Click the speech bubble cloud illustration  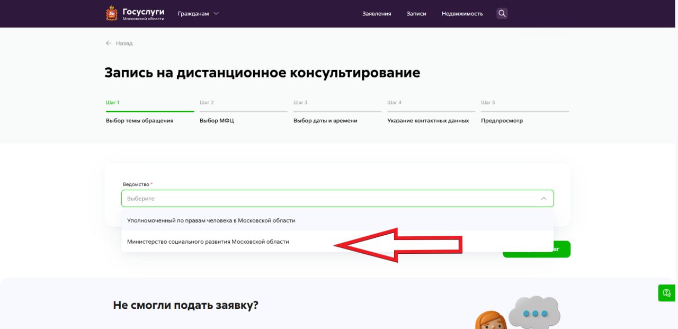coord(534,313)
